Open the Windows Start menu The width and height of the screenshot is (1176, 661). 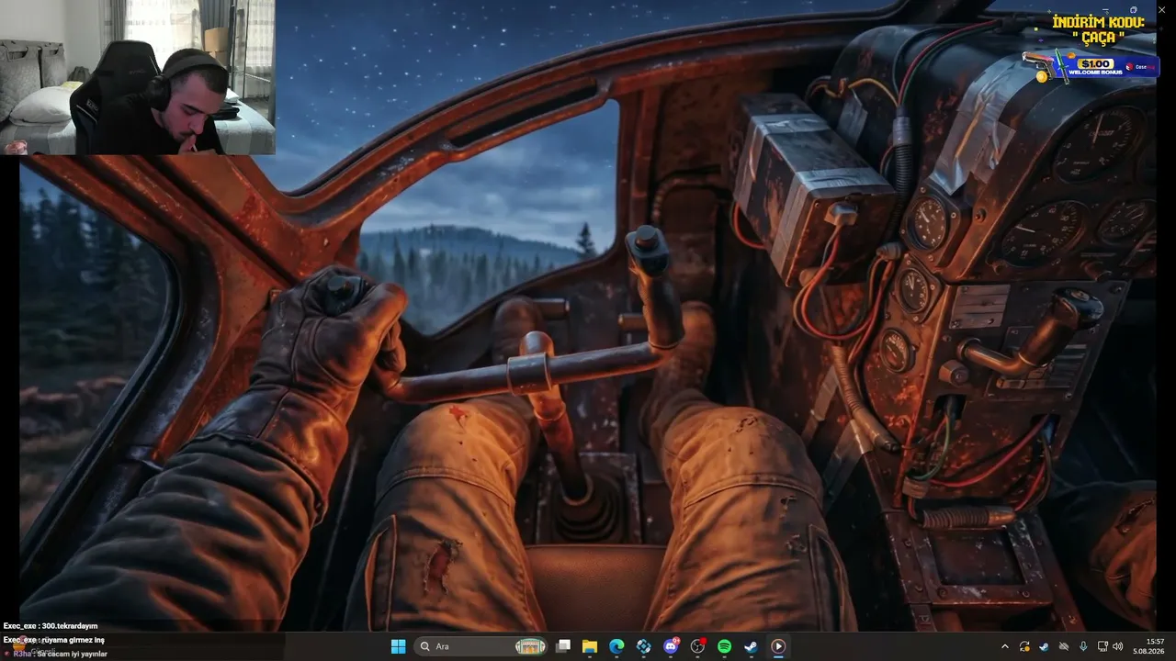pyautogui.click(x=398, y=646)
